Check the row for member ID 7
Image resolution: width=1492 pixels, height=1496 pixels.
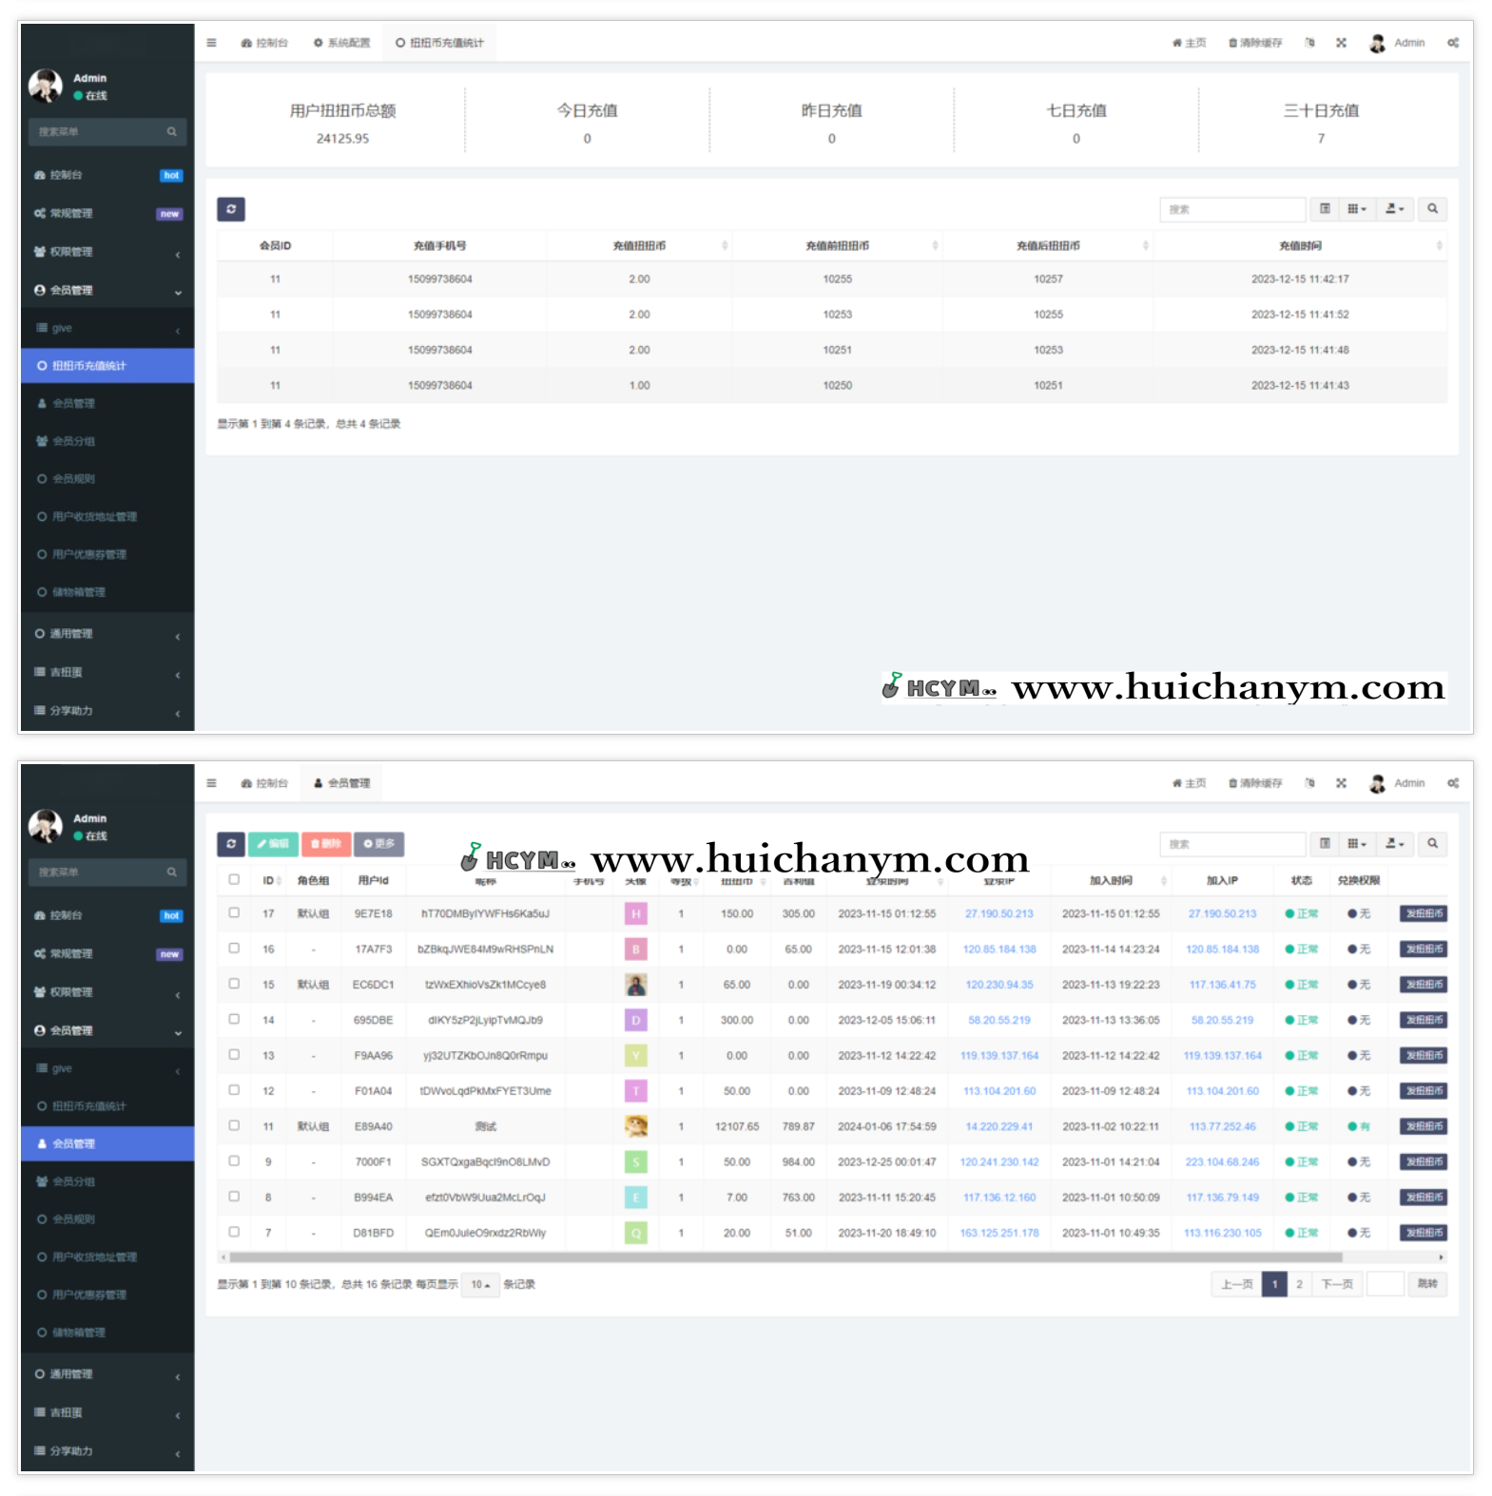pos(234,1233)
